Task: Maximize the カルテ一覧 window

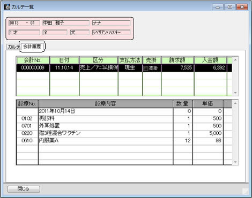Action: click(x=229, y=7)
